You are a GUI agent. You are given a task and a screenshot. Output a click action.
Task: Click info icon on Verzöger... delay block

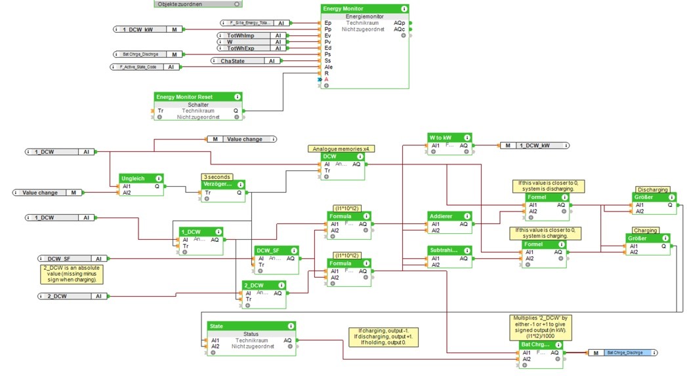(240, 185)
